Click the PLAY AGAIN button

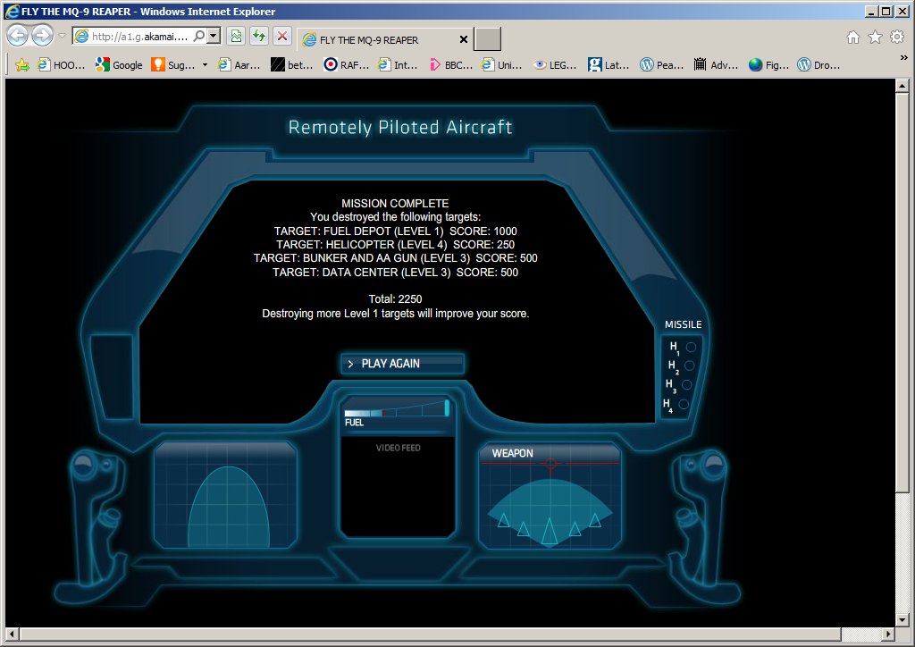click(x=402, y=364)
